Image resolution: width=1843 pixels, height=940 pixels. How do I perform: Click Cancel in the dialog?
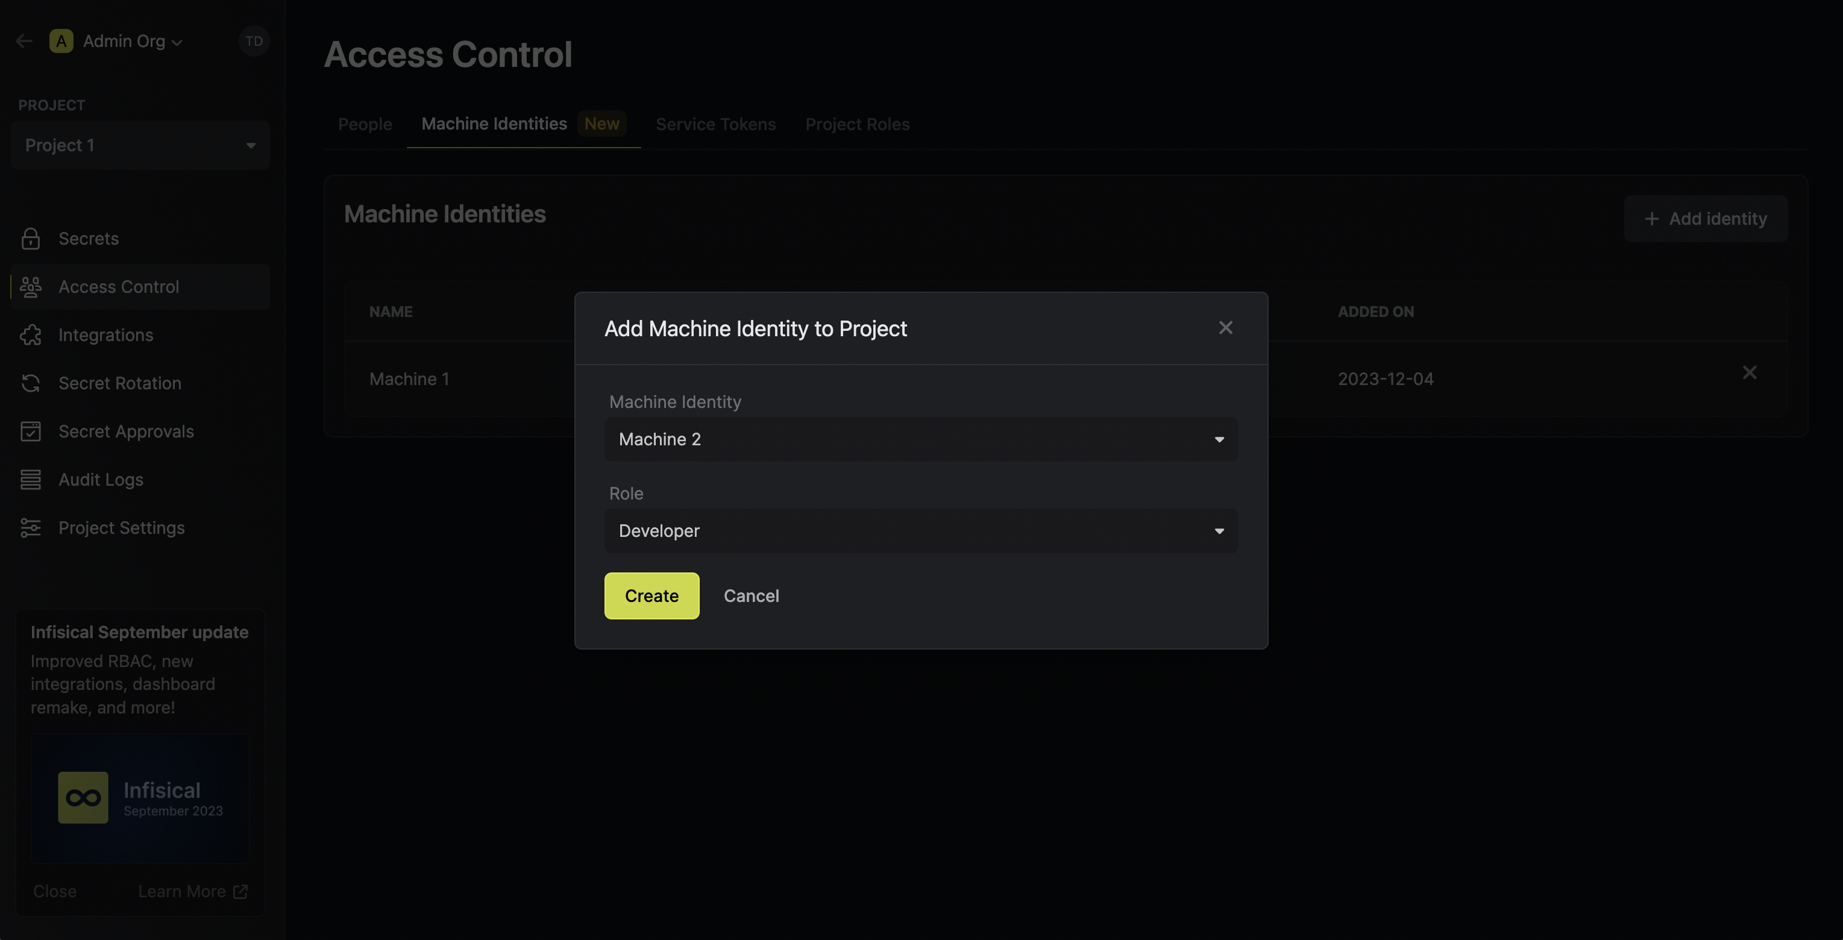point(751,596)
